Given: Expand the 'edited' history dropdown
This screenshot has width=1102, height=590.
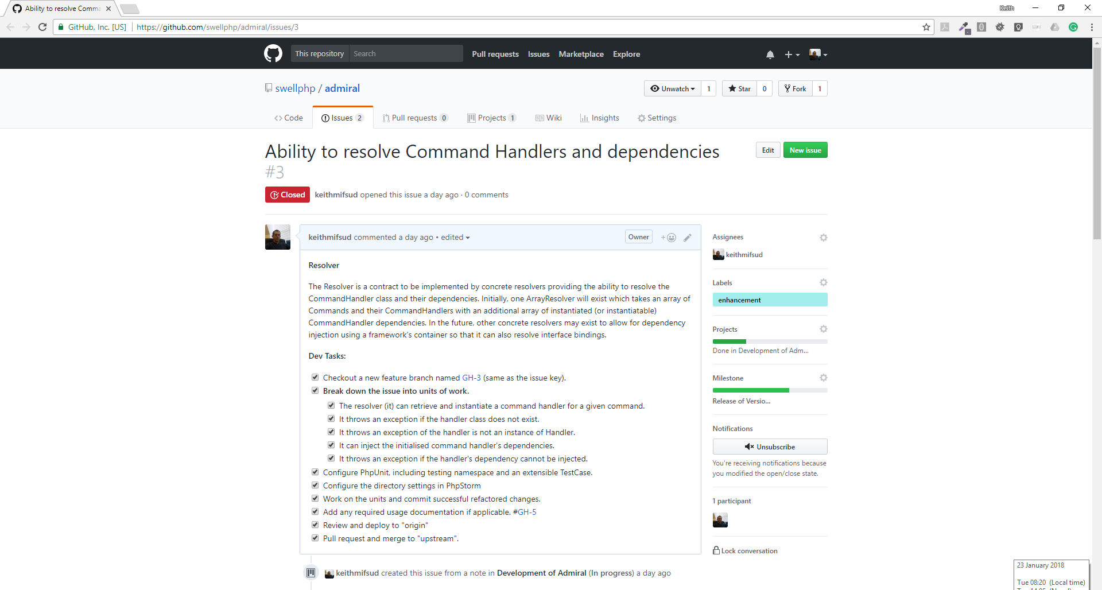Looking at the screenshot, I should coord(455,237).
